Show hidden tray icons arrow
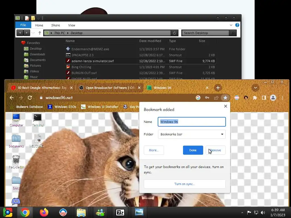291x218 pixels. pyautogui.click(x=242, y=213)
